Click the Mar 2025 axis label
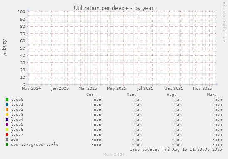Image resolution: width=228 pixels, height=159 pixels. click(x=88, y=88)
